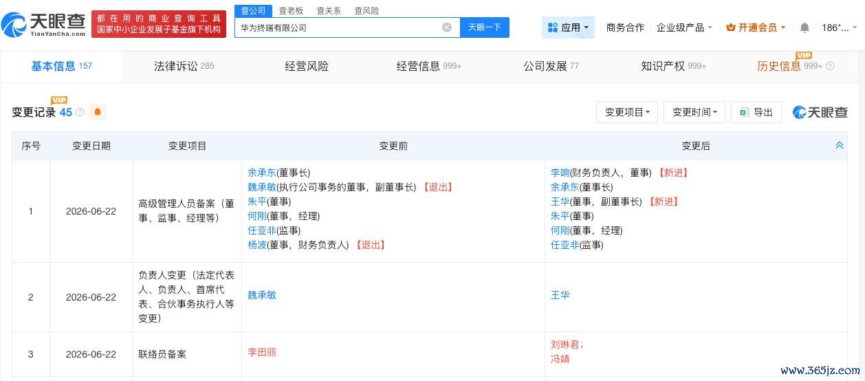Screen dimensions: 865x381
Task: Open 余承东 link in 变更前 column
Action: (262, 173)
